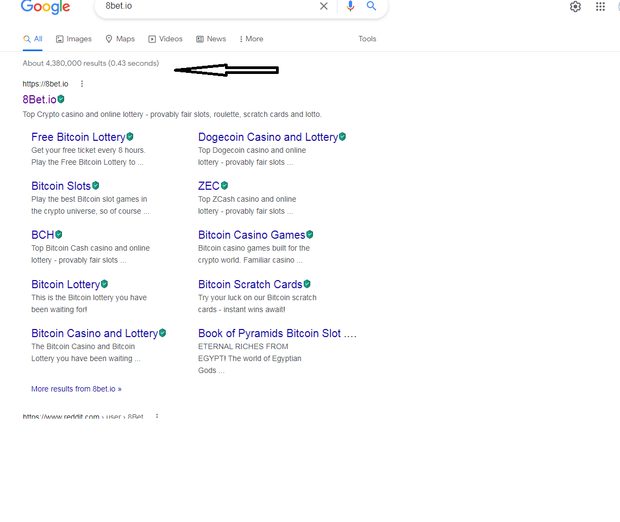Click the Top Crypto casino description snippet
620x522 pixels.
coord(172,114)
